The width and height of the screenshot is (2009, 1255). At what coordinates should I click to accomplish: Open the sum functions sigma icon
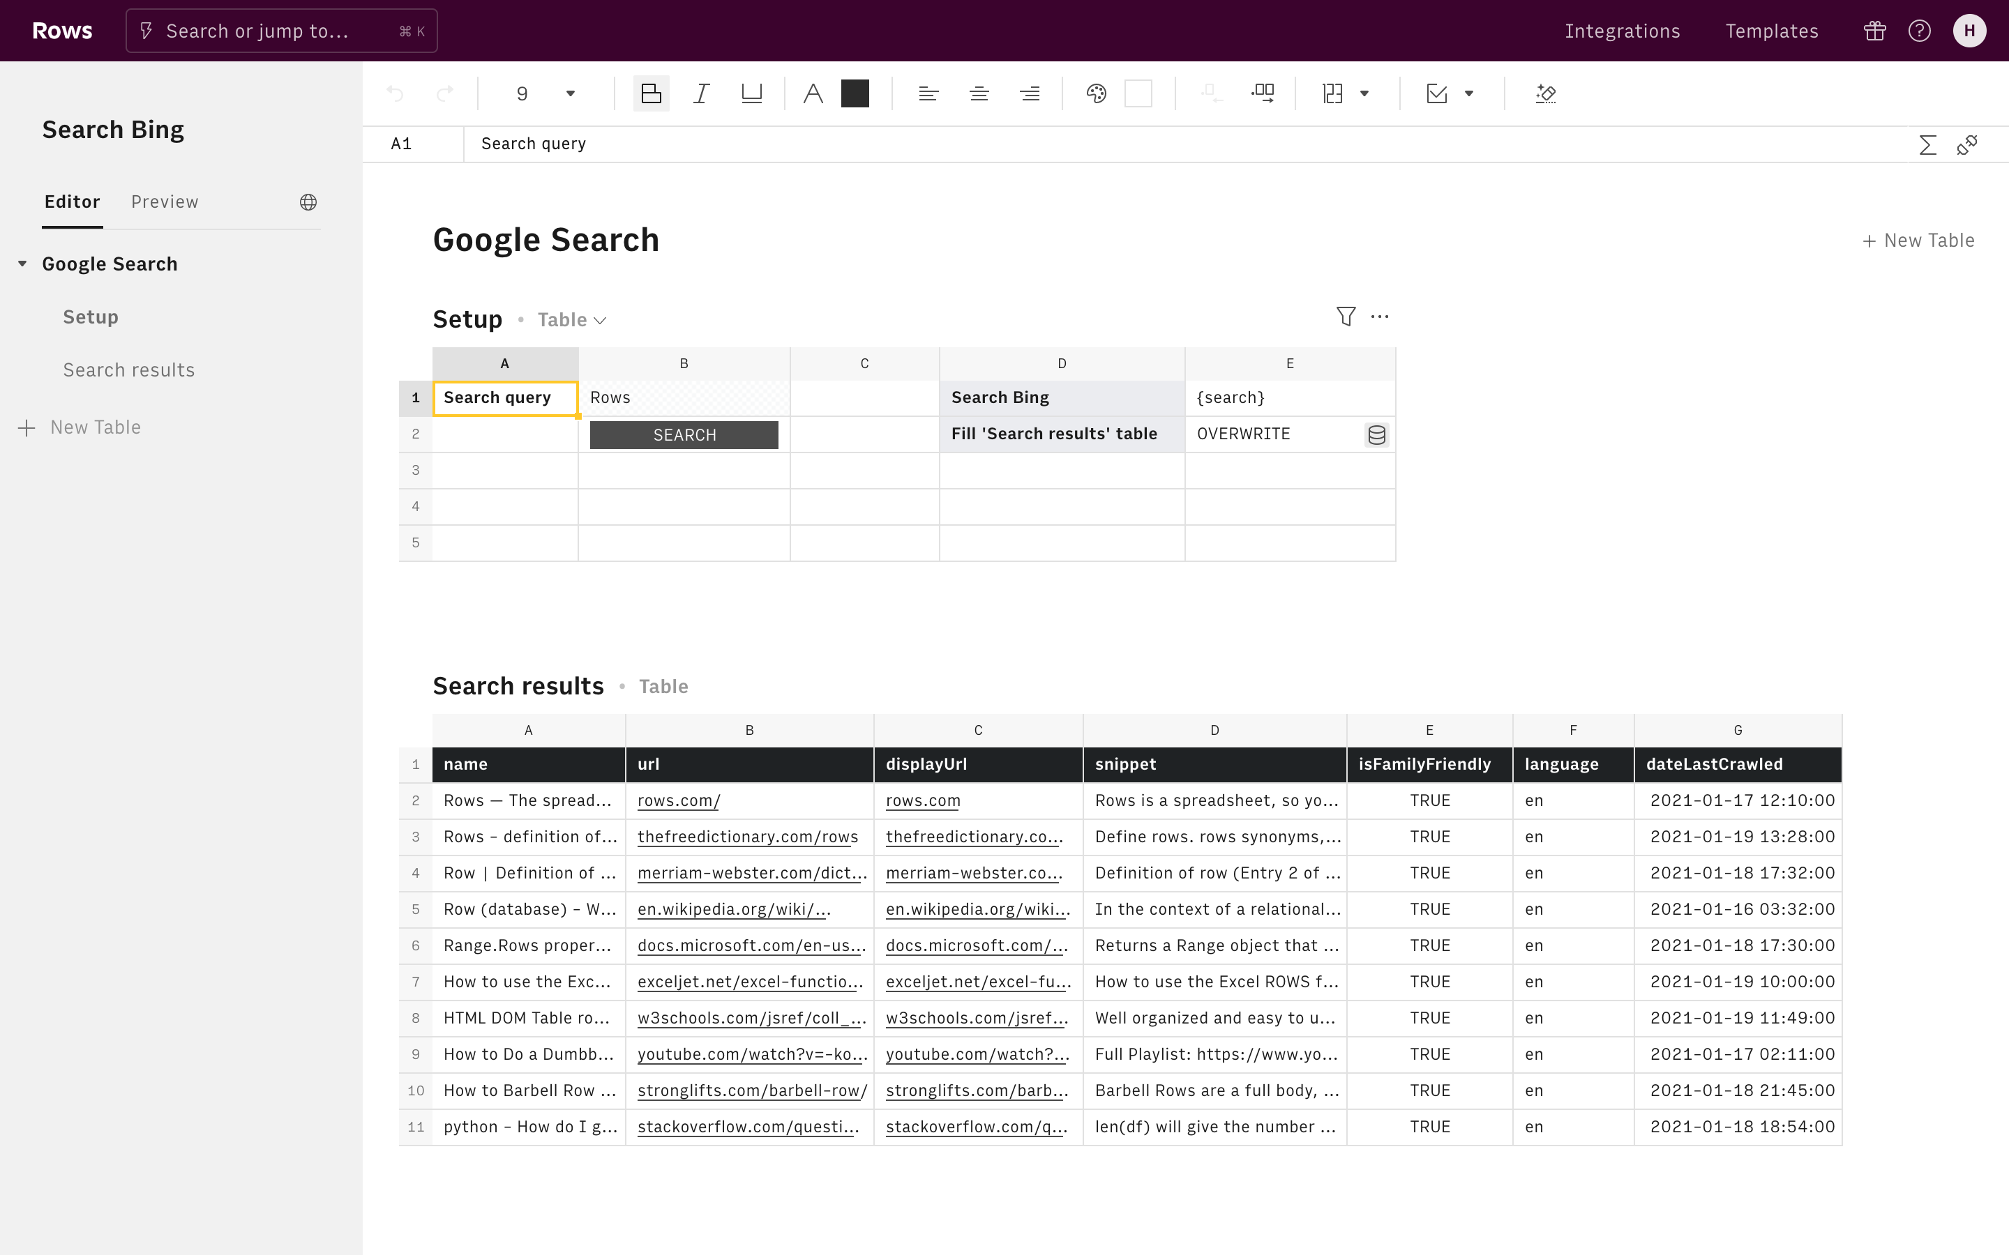pyautogui.click(x=1927, y=145)
